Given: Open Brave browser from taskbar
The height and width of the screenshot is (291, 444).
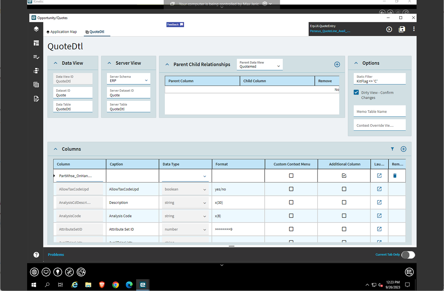Looking at the screenshot, I should [x=102, y=285].
